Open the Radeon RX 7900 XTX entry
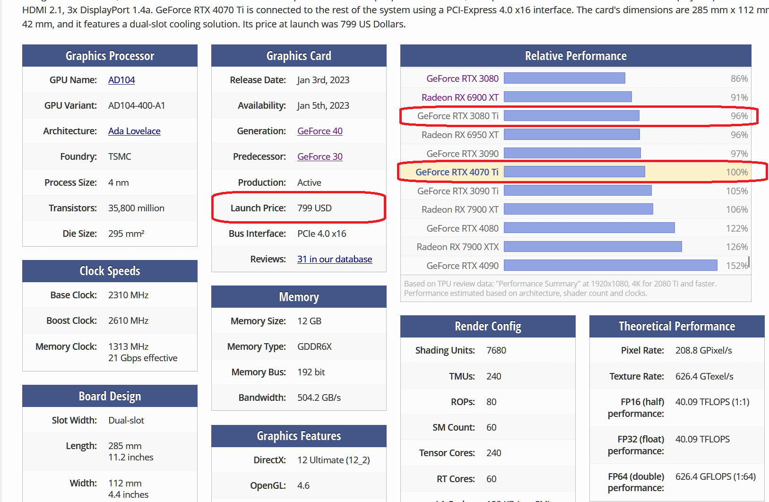 [x=458, y=247]
